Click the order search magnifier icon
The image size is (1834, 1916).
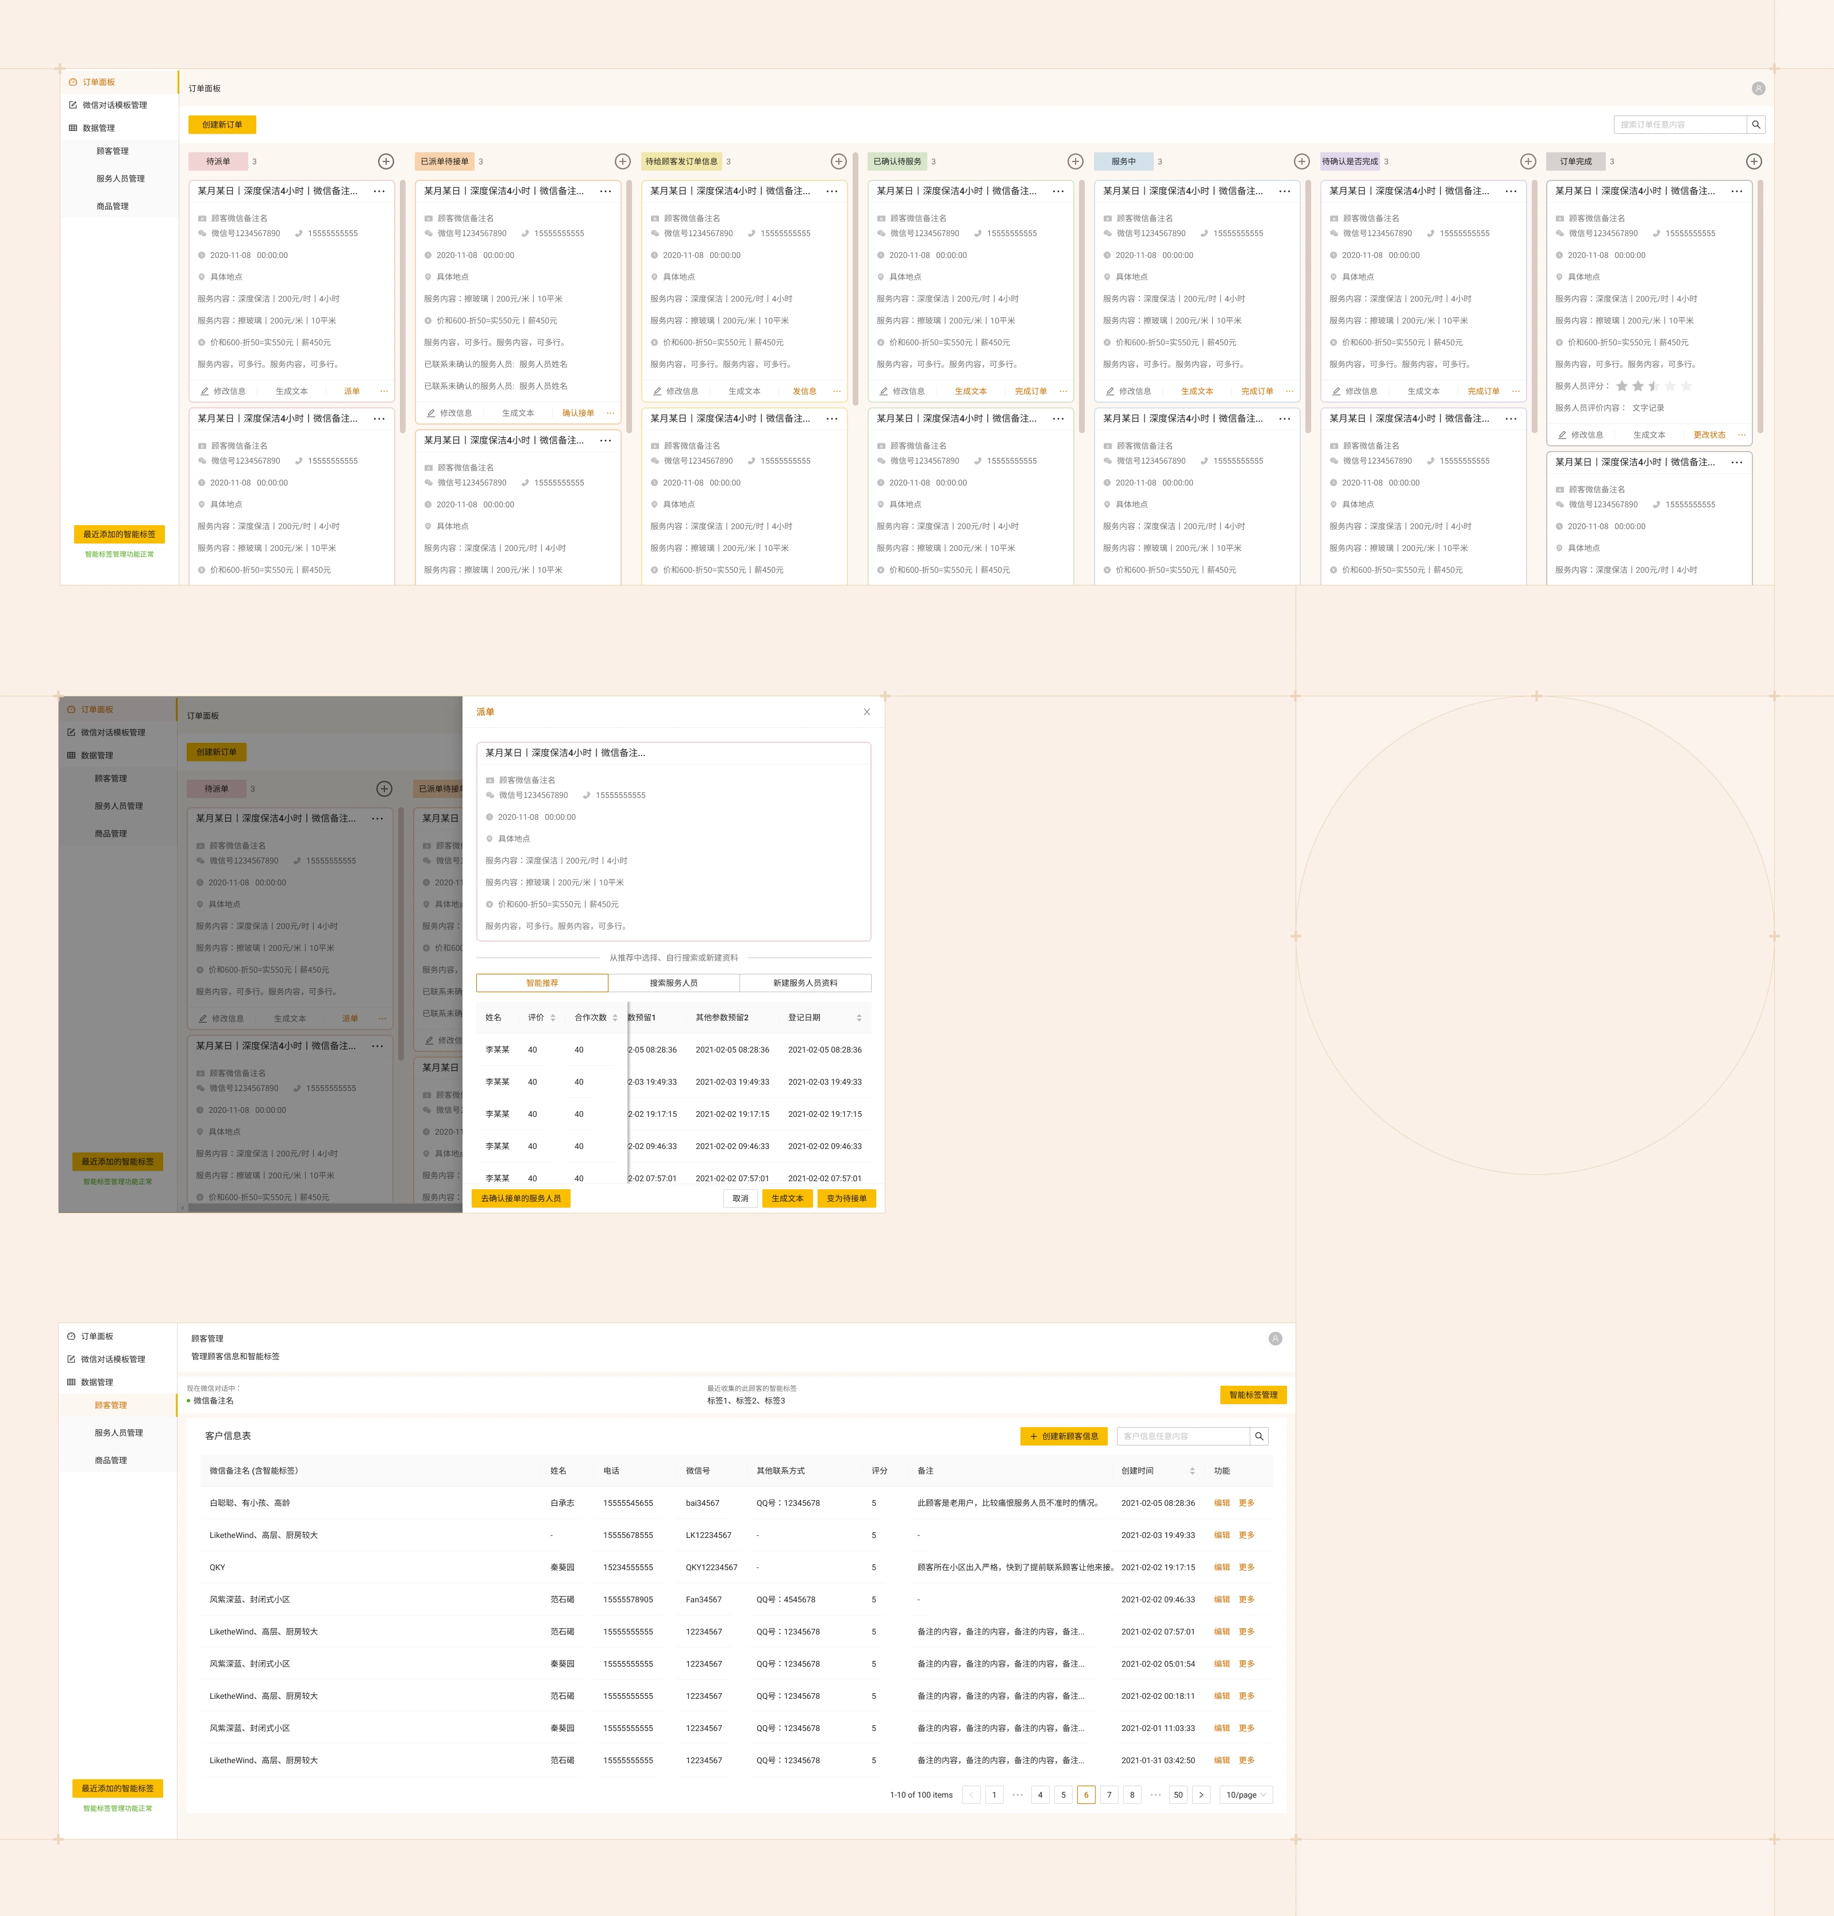pyautogui.click(x=1756, y=124)
